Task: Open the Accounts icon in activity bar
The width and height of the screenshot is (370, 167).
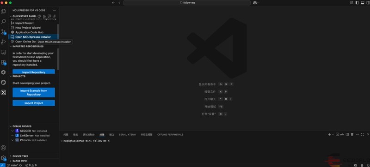Action: pyautogui.click(x=3, y=148)
